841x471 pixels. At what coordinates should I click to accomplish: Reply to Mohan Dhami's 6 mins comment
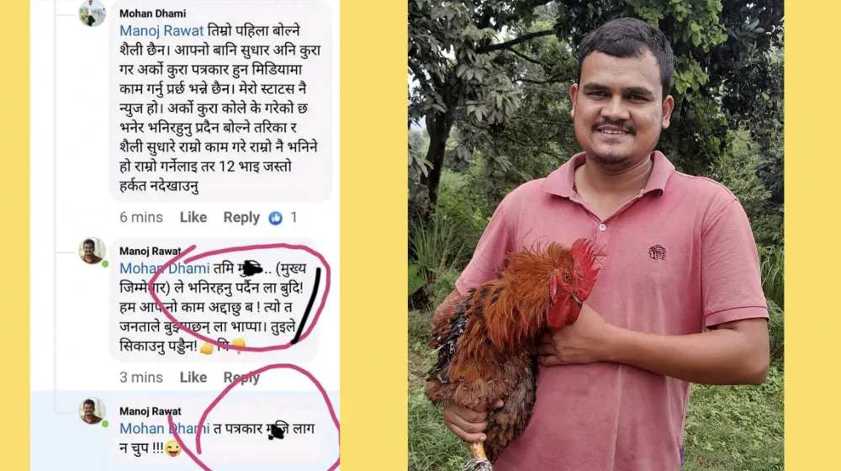point(241,217)
